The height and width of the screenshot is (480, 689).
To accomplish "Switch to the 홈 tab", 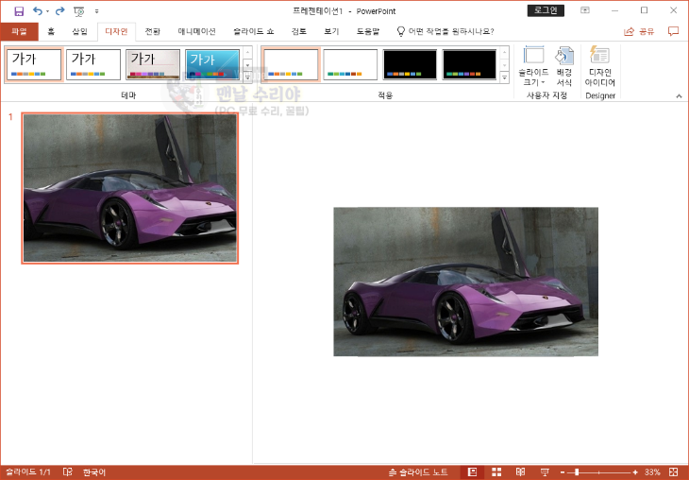I will (51, 31).
